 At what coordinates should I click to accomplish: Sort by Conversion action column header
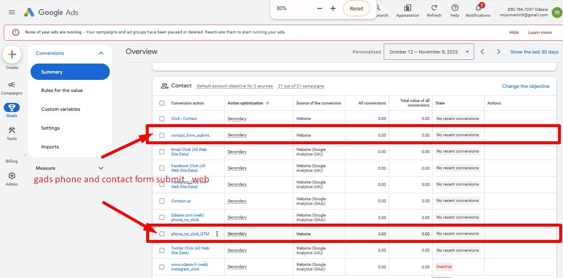tap(187, 103)
